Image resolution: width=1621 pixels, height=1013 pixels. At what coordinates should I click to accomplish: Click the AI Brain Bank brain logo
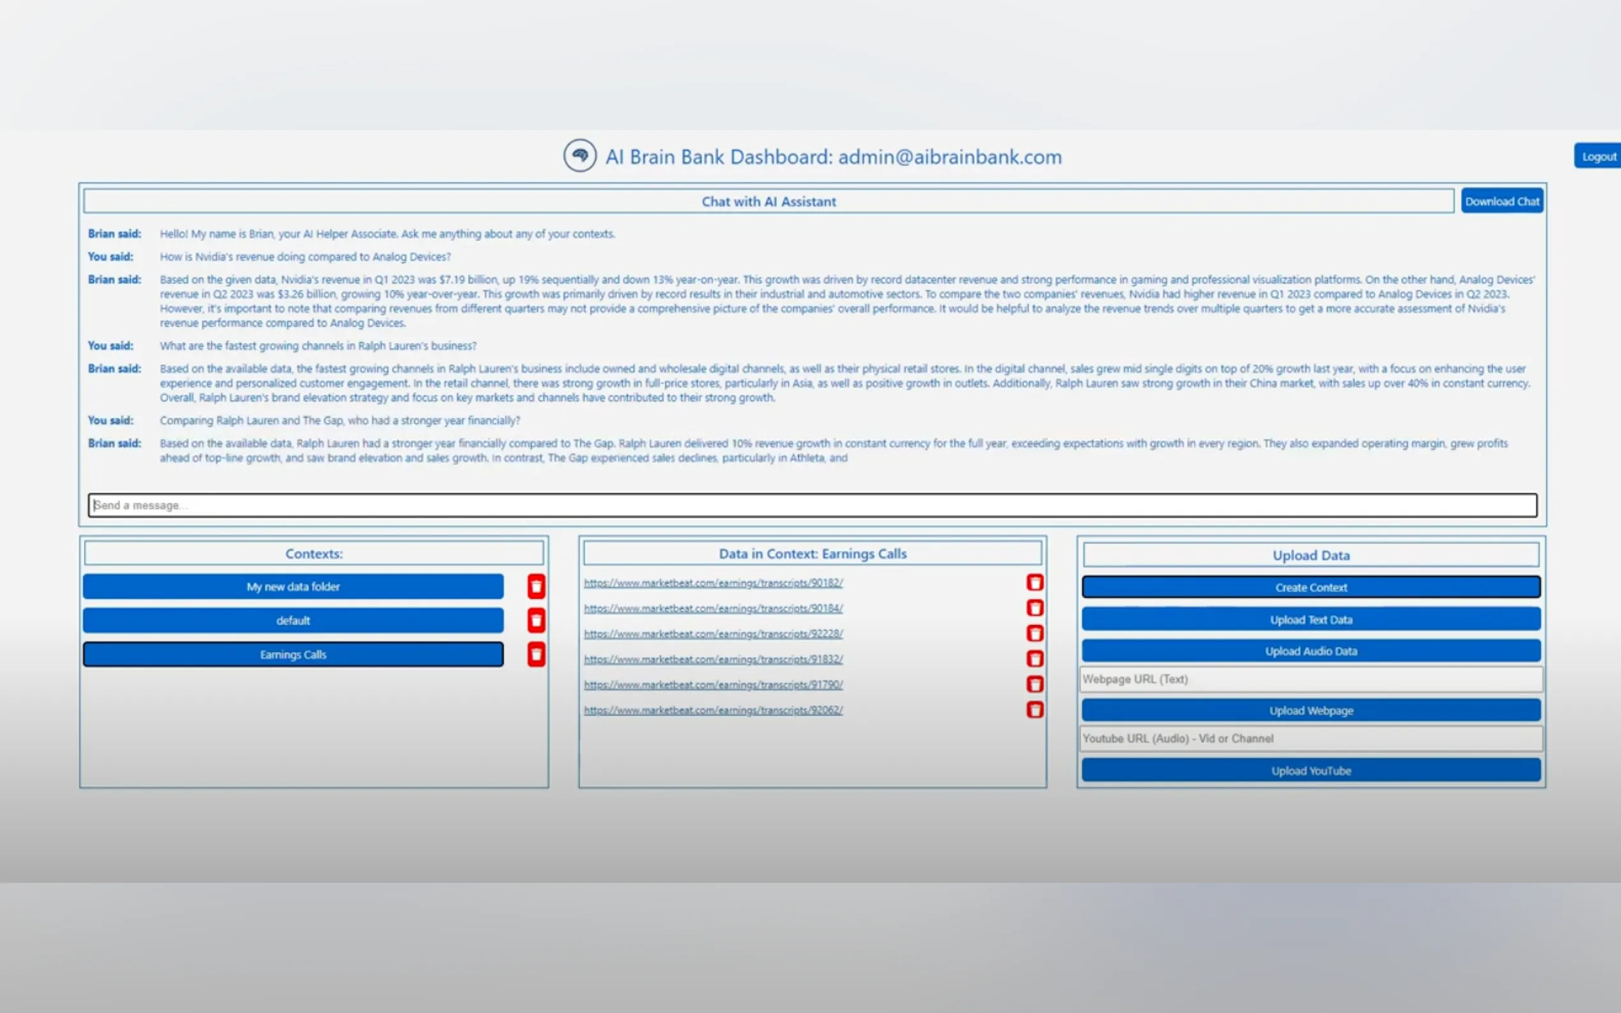(579, 156)
